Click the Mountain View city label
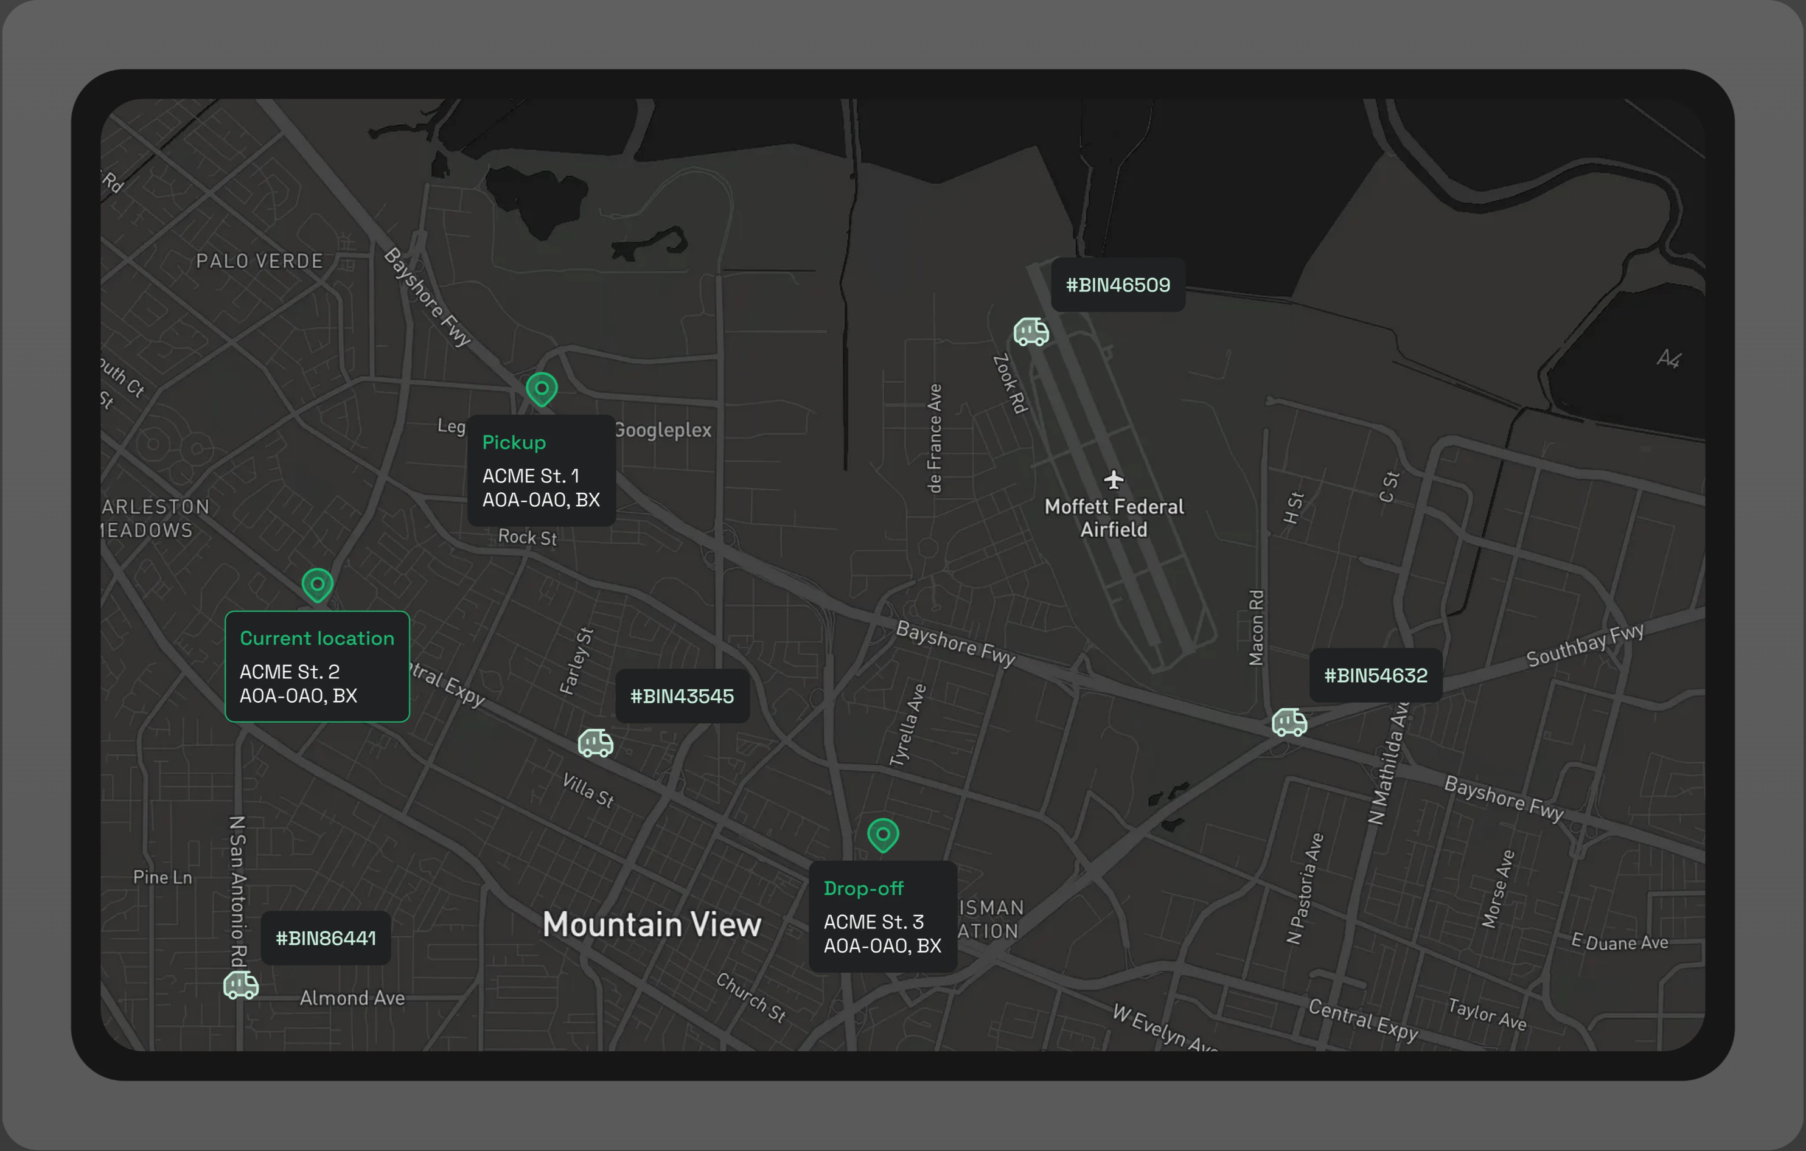This screenshot has width=1806, height=1151. point(652,924)
